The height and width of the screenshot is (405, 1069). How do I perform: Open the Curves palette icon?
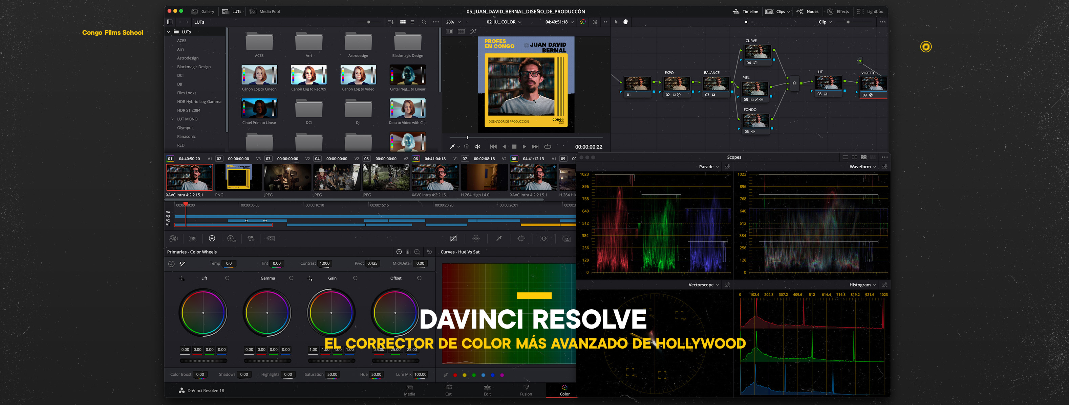(454, 239)
